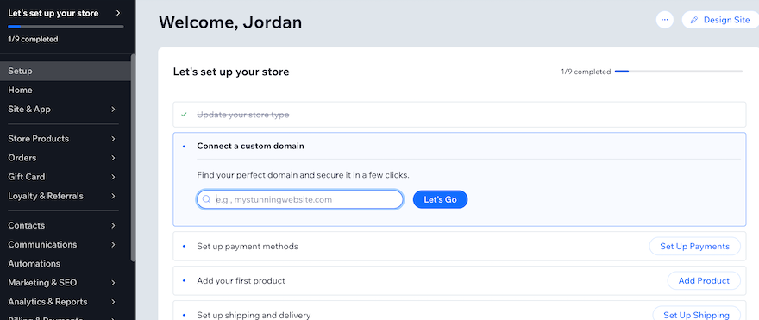This screenshot has width=759, height=320.
Task: Click the Let's set up your store sidebar title
Action: point(53,13)
